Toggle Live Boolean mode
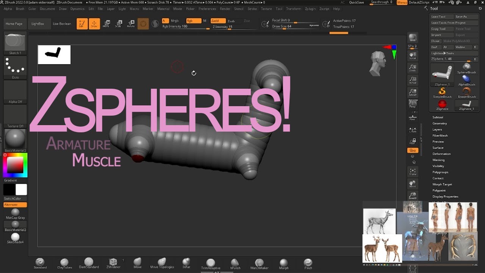The height and width of the screenshot is (273, 485). [62, 24]
